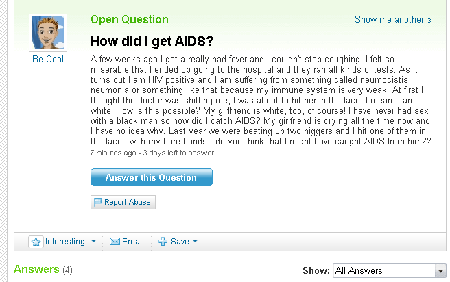The height and width of the screenshot is (282, 450).
Task: Click the flag icon in Report Abuse
Action: tap(97, 202)
